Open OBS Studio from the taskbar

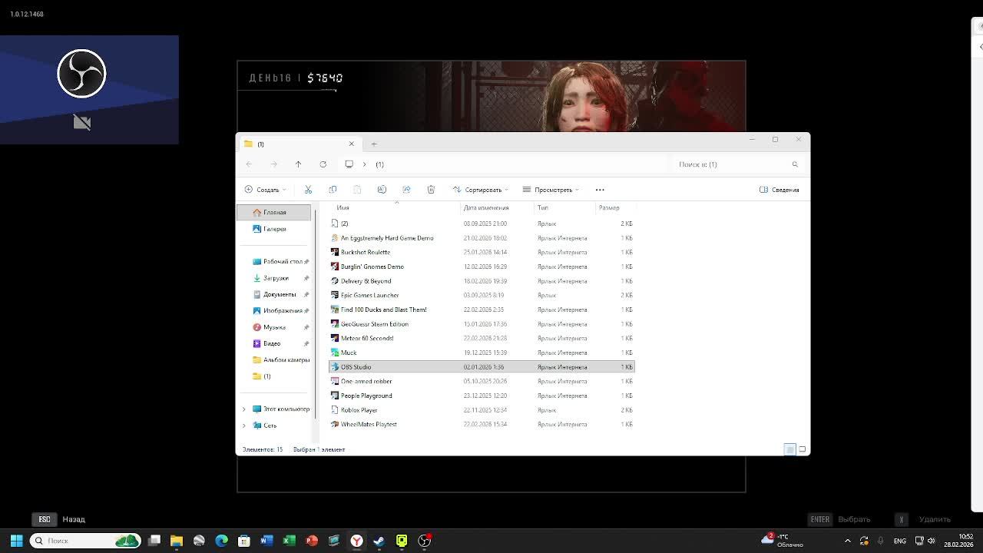[x=424, y=541]
